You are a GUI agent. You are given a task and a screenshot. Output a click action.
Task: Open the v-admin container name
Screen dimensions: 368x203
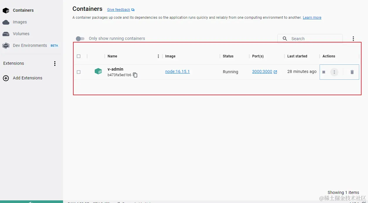point(116,69)
